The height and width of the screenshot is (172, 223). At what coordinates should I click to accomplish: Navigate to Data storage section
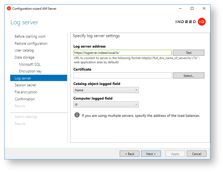pyautogui.click(x=24, y=58)
